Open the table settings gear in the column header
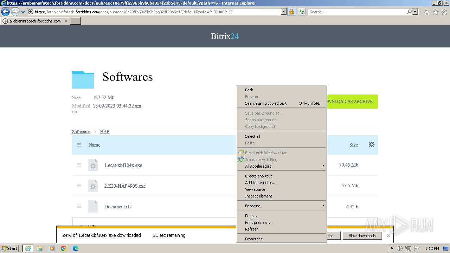The height and width of the screenshot is (253, 450). pyautogui.click(x=372, y=144)
